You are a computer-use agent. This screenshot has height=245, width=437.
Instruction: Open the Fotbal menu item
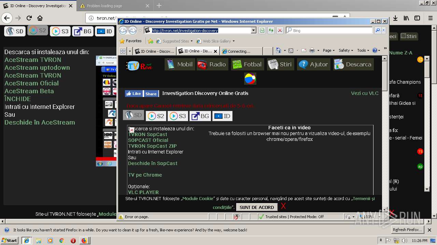point(247,64)
